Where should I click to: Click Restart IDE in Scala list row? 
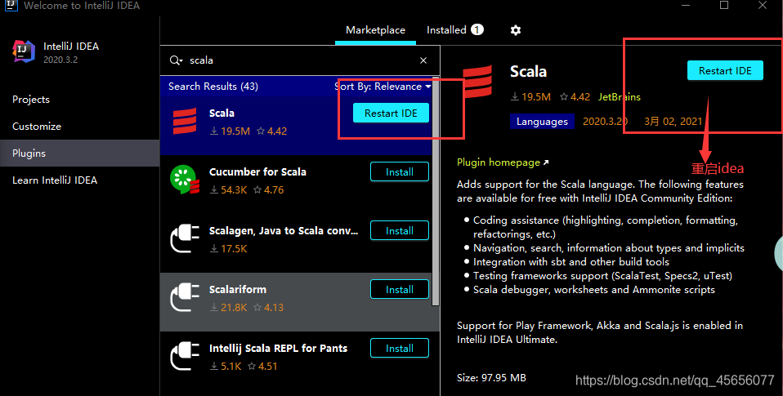point(391,113)
